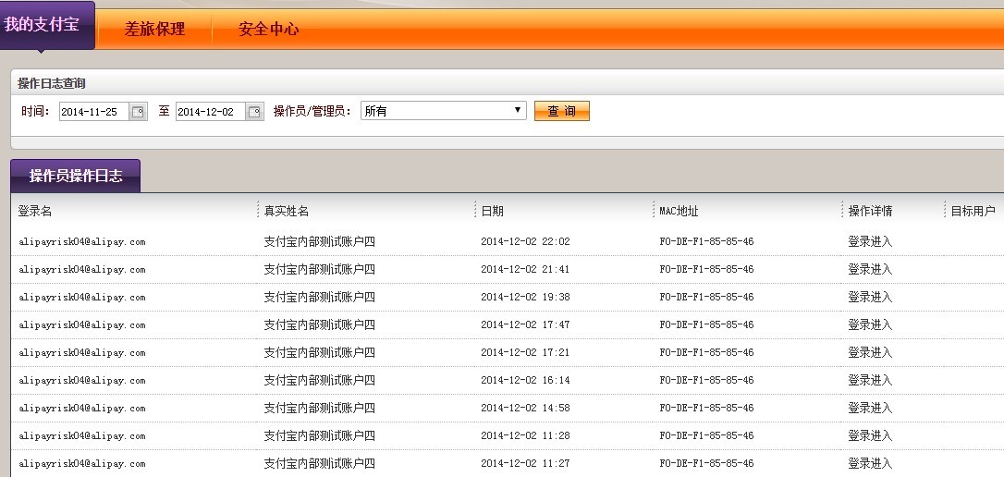Image resolution: width=1004 pixels, height=477 pixels.
Task: Expand the 操作员/管理员 dropdown showing 所有
Action: coord(443,111)
